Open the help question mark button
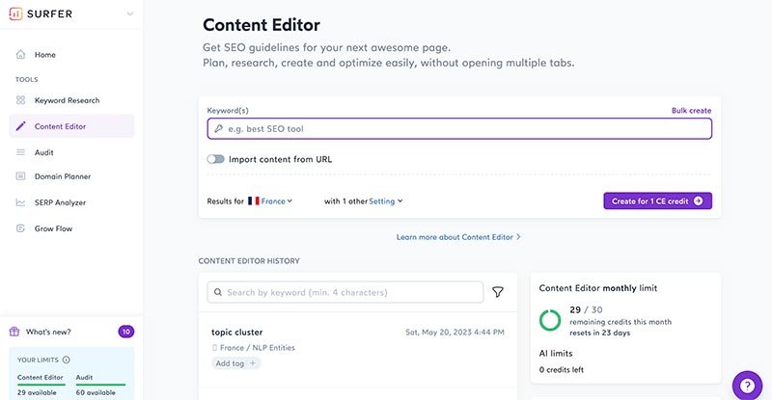The width and height of the screenshot is (772, 400). (747, 386)
